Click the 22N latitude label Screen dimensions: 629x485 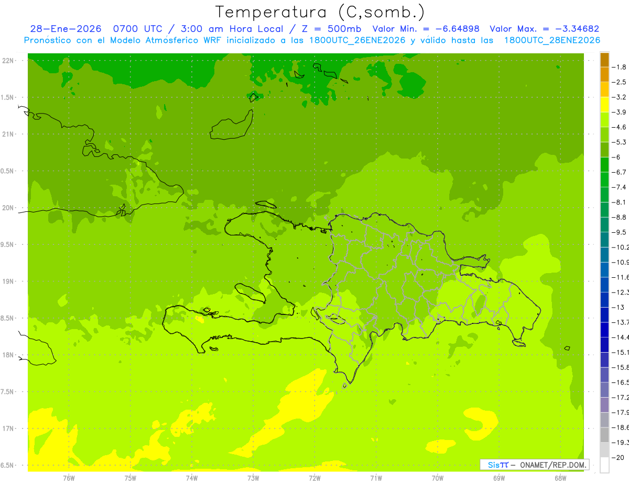(x=8, y=61)
